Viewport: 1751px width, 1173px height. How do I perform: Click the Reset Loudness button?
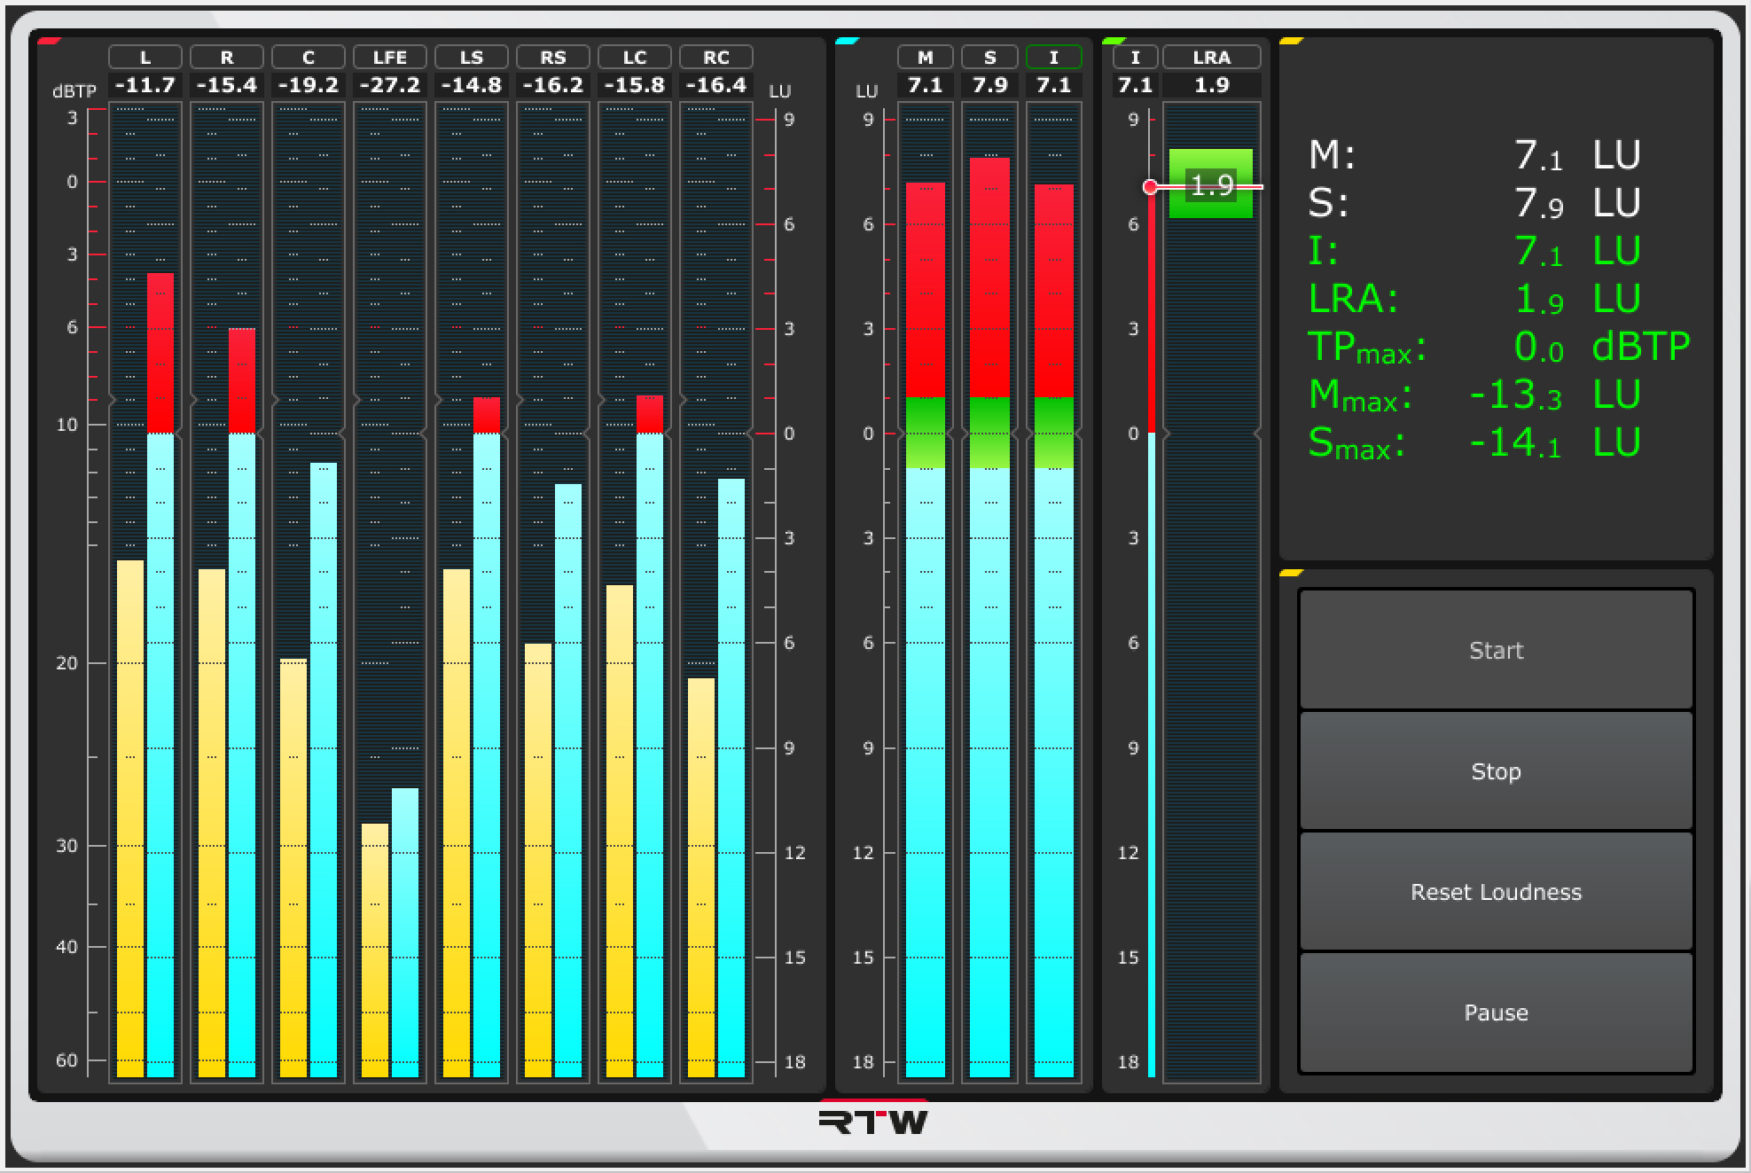[x=1496, y=892]
